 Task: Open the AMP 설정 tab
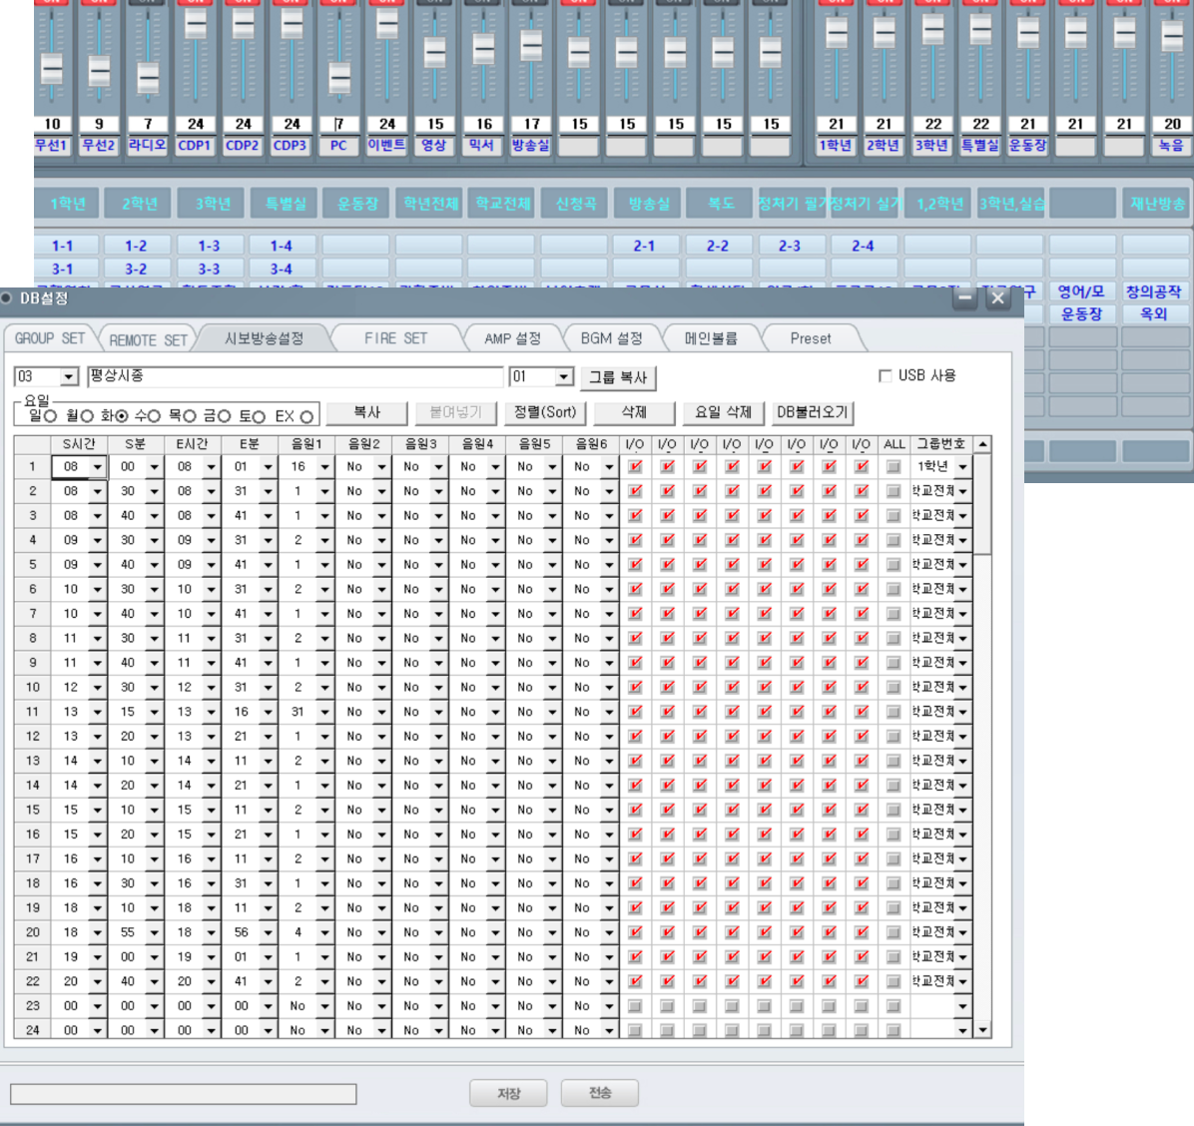pyautogui.click(x=512, y=338)
